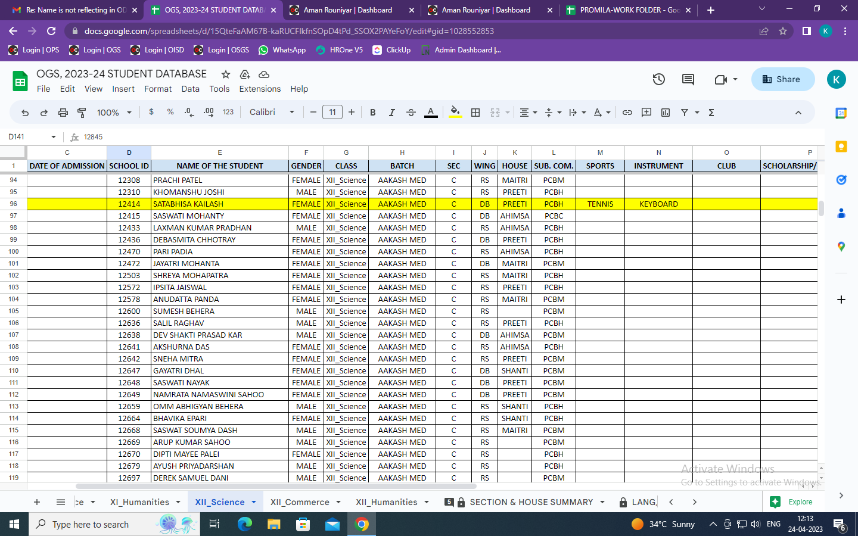
Task: Open the fill color picker
Action: click(x=455, y=112)
